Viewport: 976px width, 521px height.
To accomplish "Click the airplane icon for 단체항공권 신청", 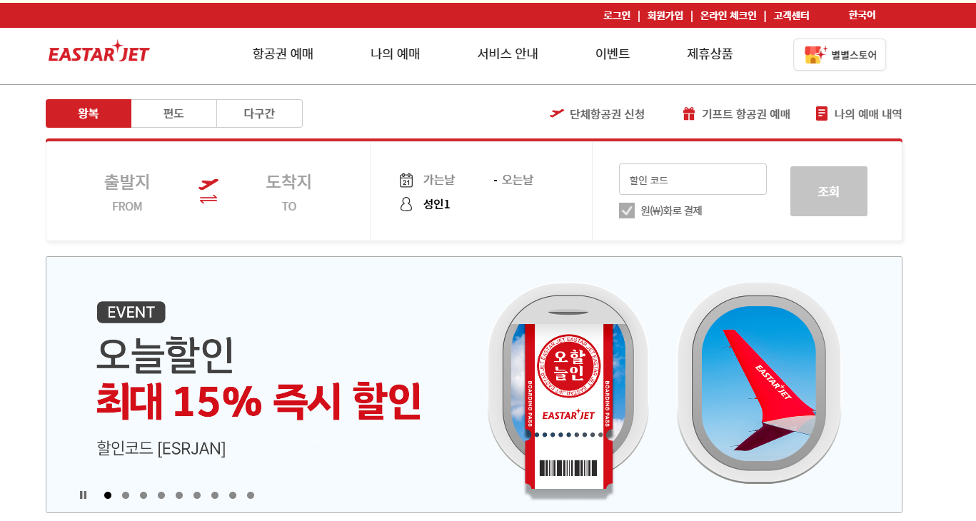I will (557, 113).
